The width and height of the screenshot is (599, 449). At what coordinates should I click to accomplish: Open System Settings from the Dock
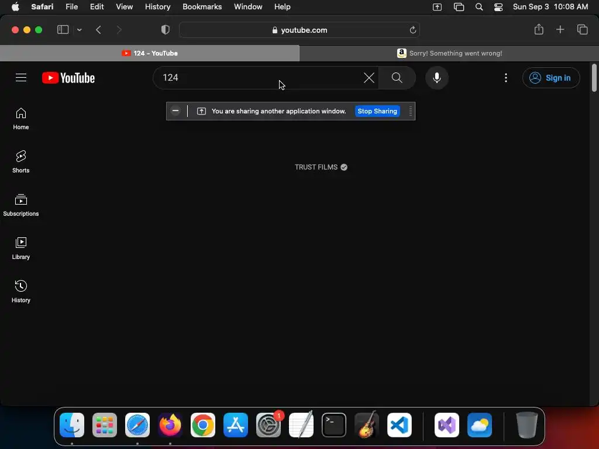coord(268,425)
